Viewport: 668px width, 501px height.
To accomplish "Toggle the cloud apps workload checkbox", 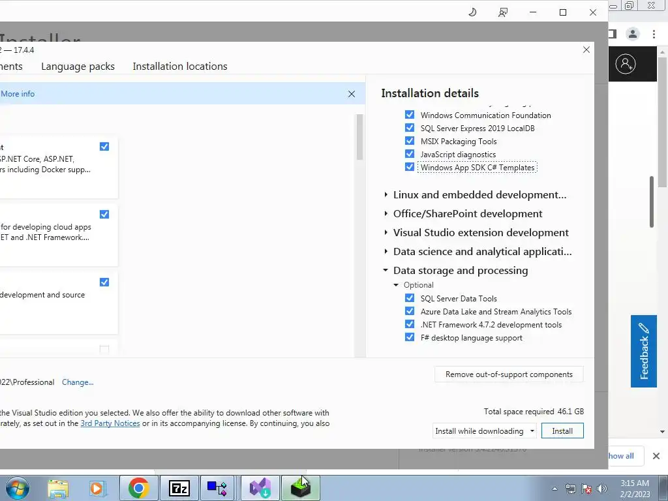I will click(104, 214).
